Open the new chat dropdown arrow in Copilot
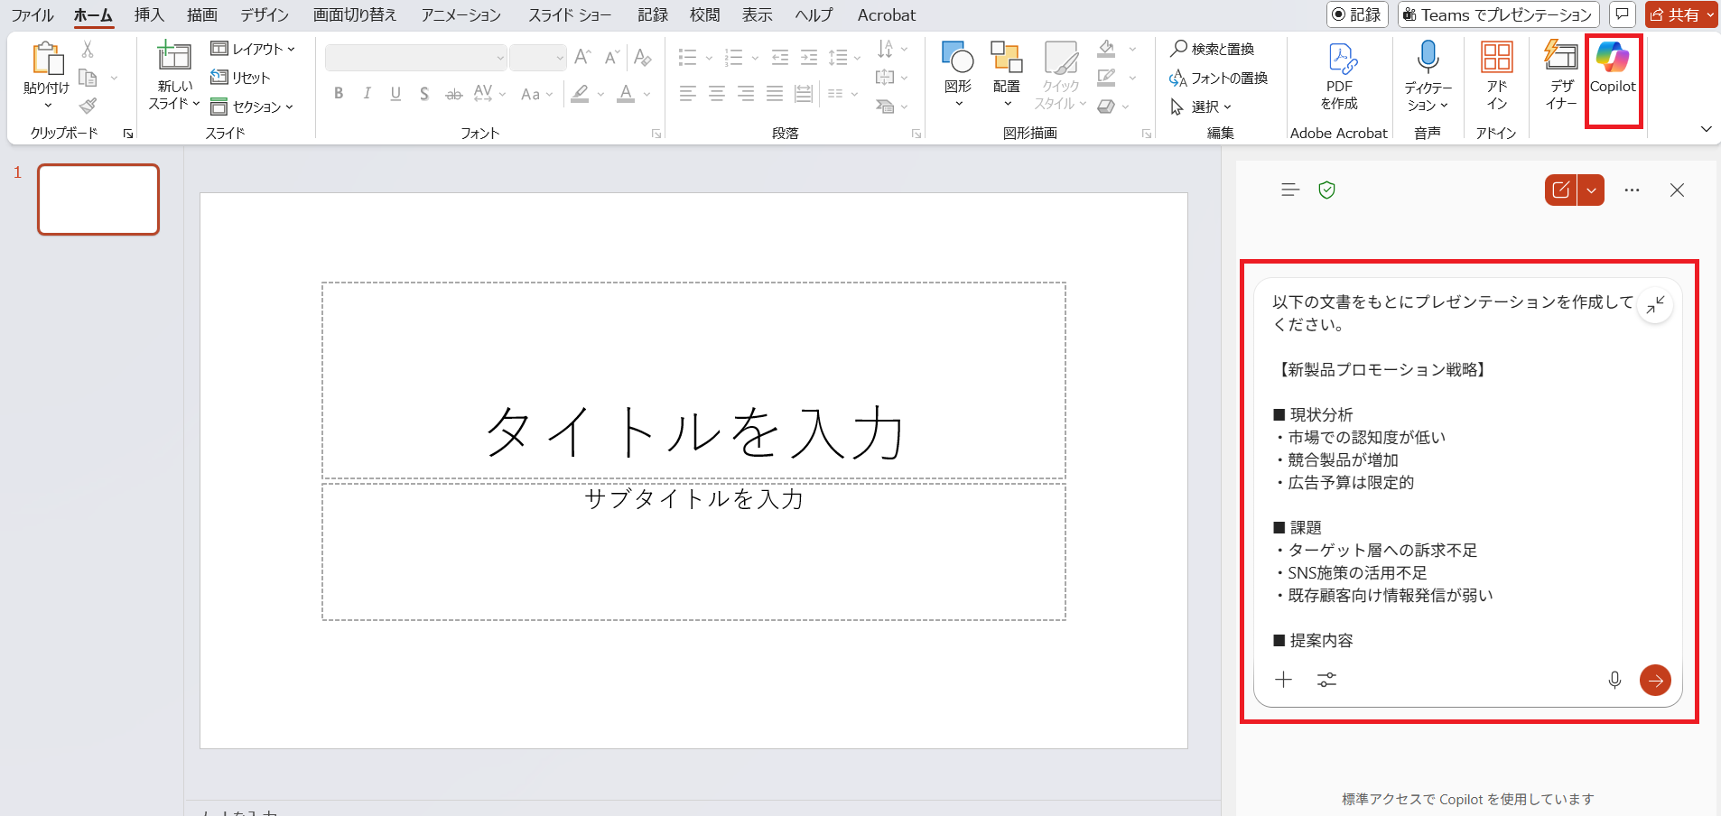 (1591, 190)
